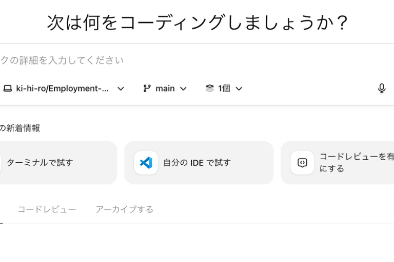Click the laptop icon beside repository name
Viewport: 394px width, 262px height.
click(x=7, y=89)
